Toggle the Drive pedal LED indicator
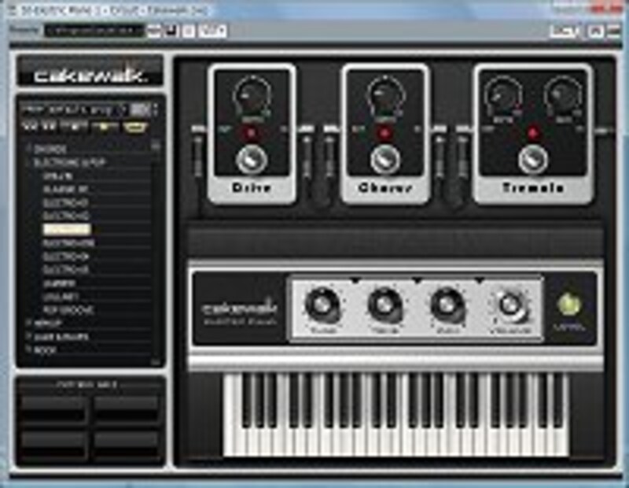 252,132
